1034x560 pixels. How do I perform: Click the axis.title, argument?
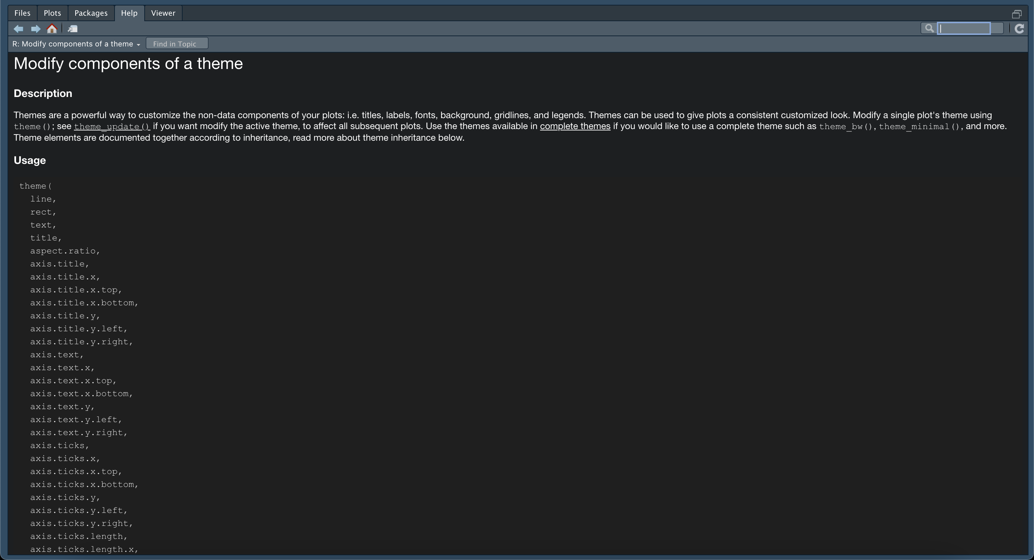coord(59,264)
